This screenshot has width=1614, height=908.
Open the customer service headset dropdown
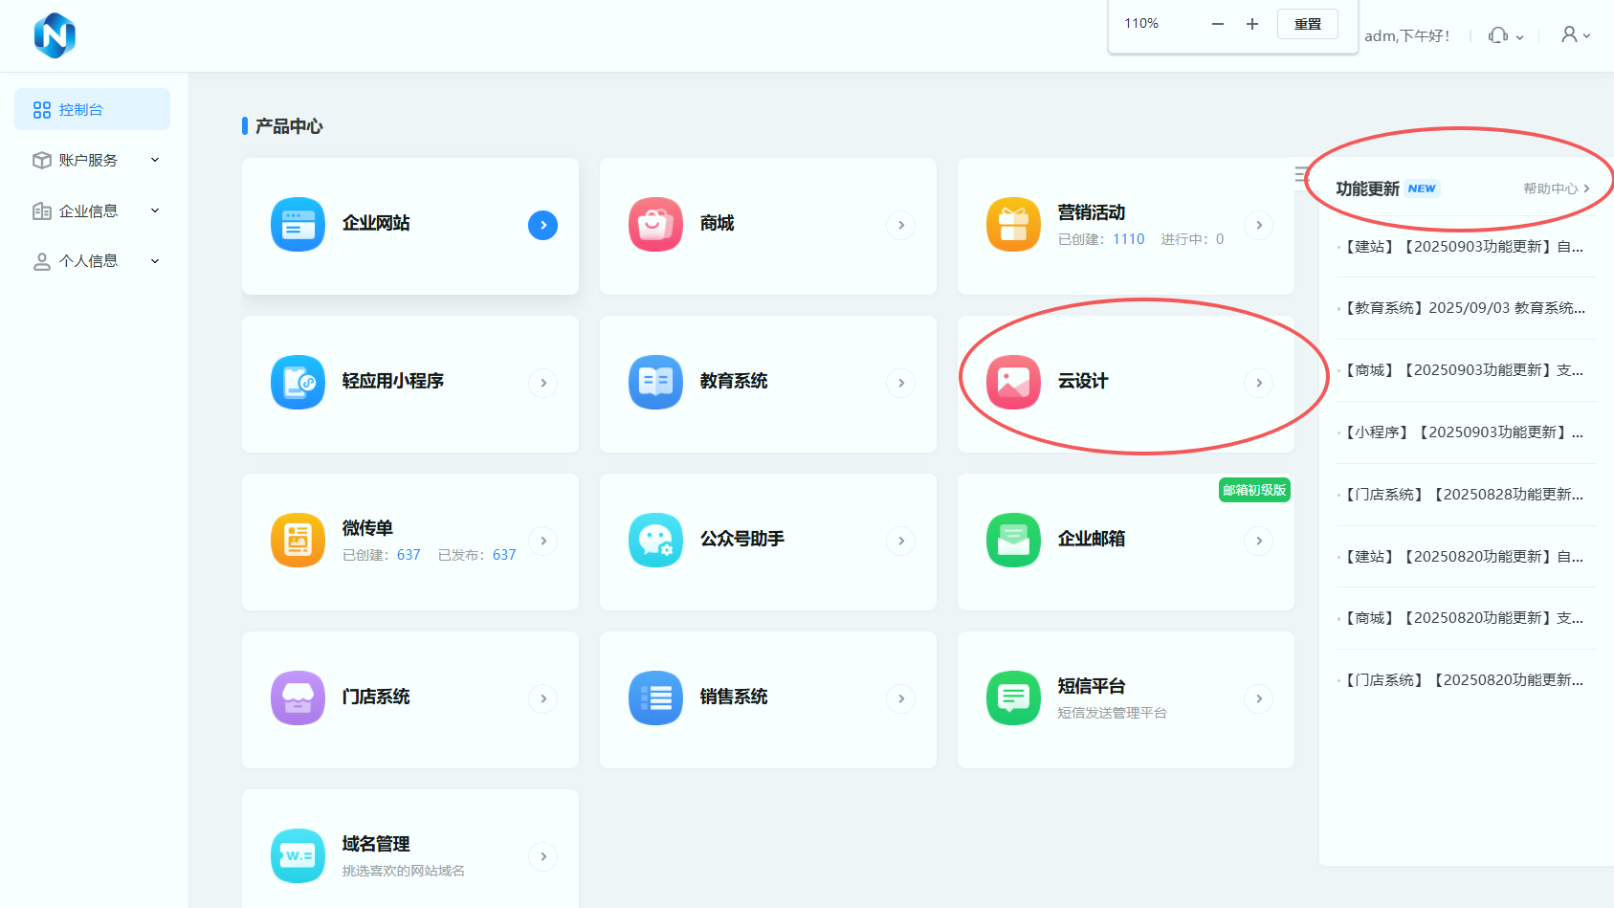1505,35
